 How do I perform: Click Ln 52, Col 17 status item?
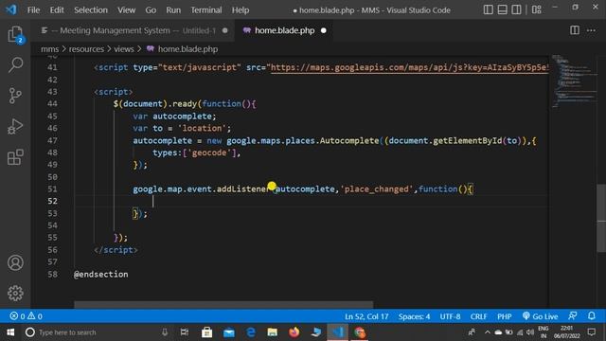tap(366, 316)
